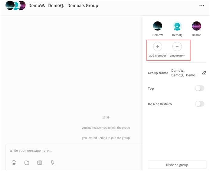Open the emoji picker
This screenshot has width=210, height=171.
coord(14,163)
